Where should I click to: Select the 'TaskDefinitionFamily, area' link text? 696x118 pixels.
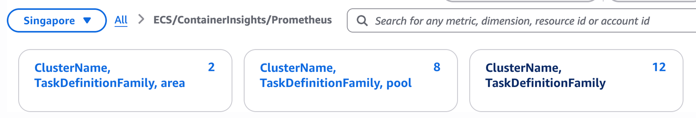pos(110,83)
